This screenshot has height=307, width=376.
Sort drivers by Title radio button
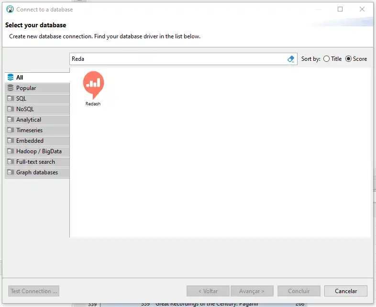click(326, 59)
